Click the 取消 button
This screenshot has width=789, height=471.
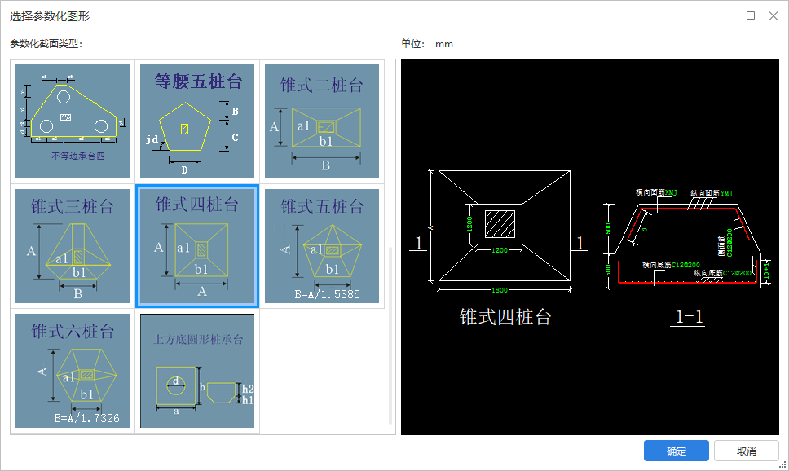tap(747, 451)
